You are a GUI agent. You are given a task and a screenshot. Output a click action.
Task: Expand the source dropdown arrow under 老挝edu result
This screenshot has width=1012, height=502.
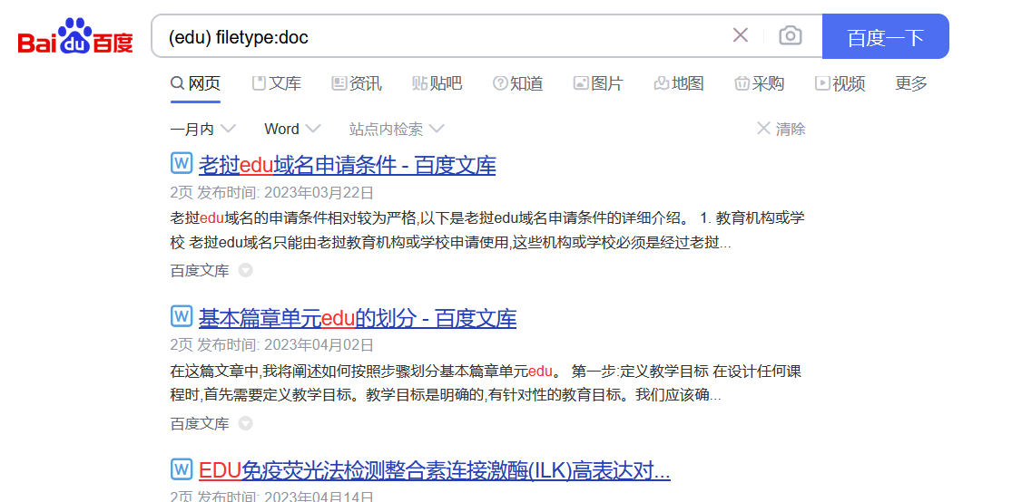click(x=245, y=271)
